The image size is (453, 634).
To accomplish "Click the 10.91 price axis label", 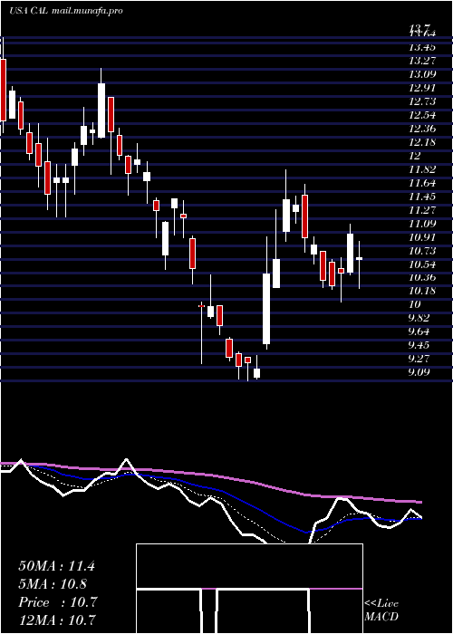I will [x=422, y=237].
